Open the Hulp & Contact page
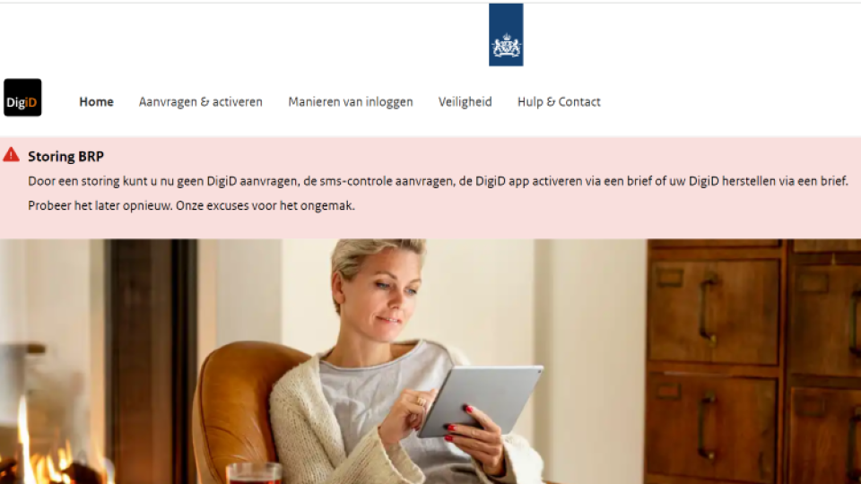Screen dimensions: 861x484 click(x=559, y=102)
